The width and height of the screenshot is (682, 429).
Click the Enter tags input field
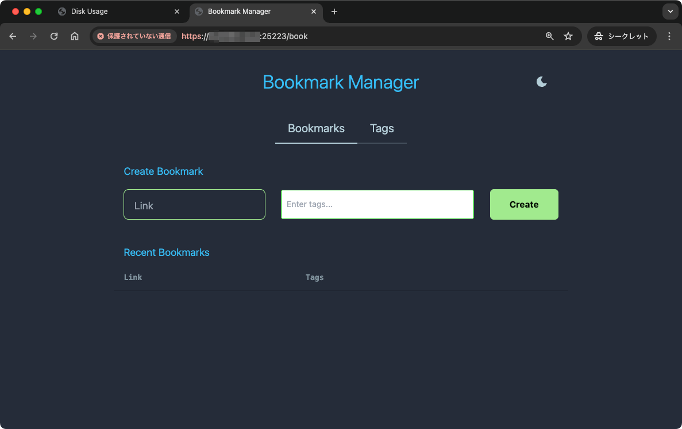pos(377,204)
